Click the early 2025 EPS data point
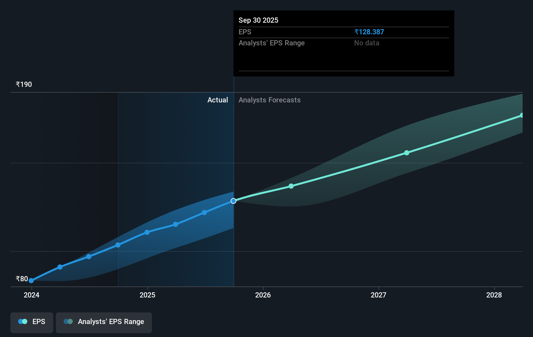The image size is (533, 337). coord(147,232)
